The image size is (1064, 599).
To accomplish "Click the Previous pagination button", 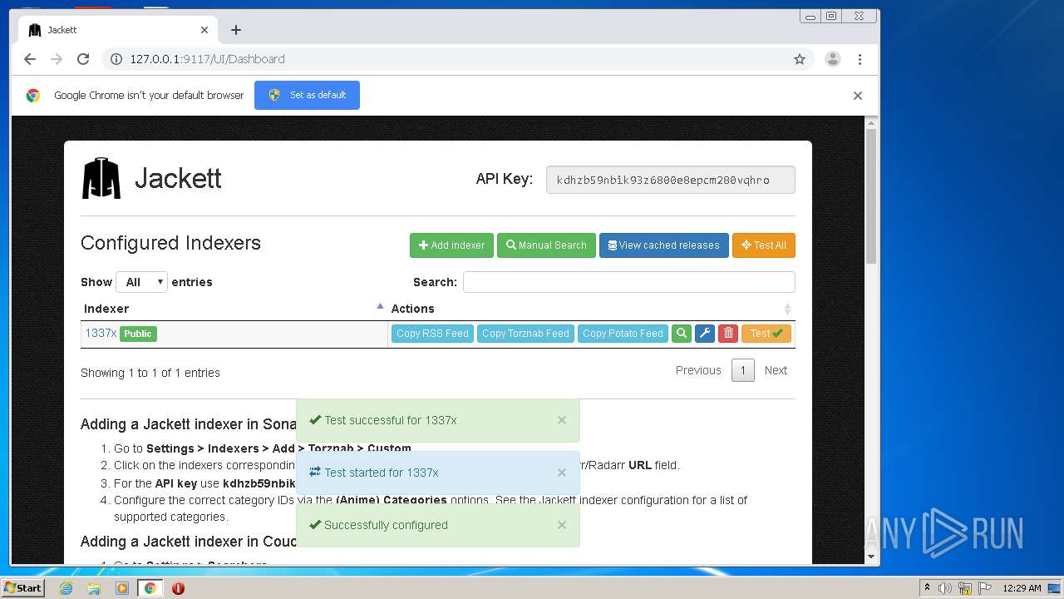I will (x=698, y=370).
